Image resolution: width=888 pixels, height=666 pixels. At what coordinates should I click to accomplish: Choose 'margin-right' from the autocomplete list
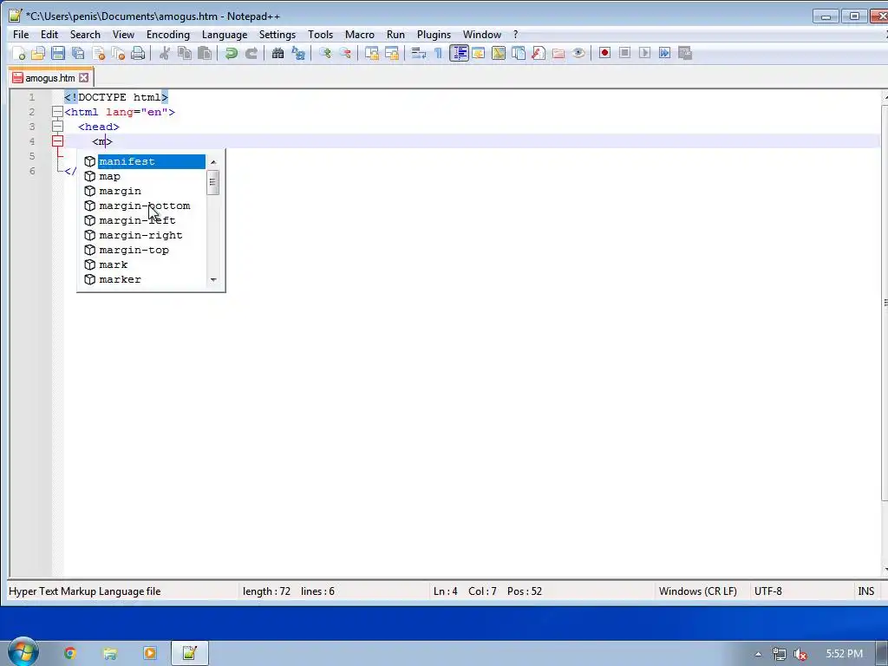(x=144, y=235)
